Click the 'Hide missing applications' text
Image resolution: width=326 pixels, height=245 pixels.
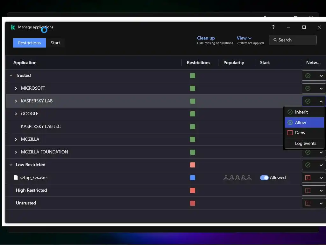click(x=215, y=43)
